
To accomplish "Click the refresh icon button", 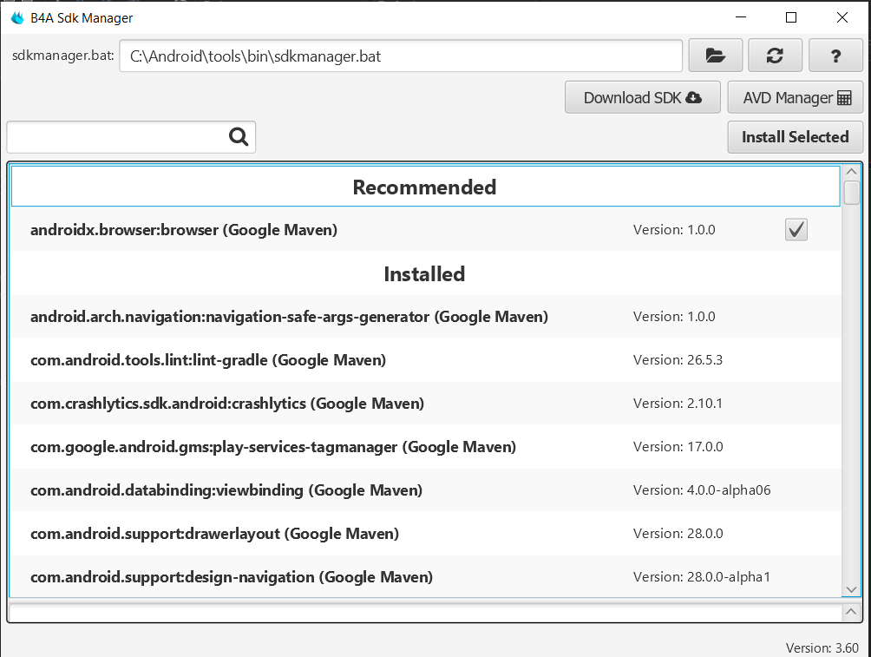I will [x=775, y=56].
